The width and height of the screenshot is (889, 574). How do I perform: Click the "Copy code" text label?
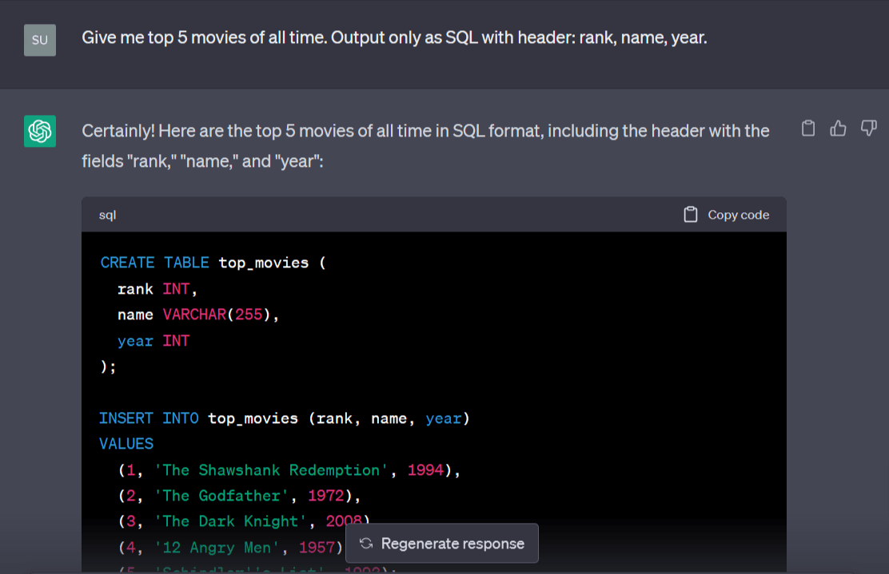tap(738, 215)
